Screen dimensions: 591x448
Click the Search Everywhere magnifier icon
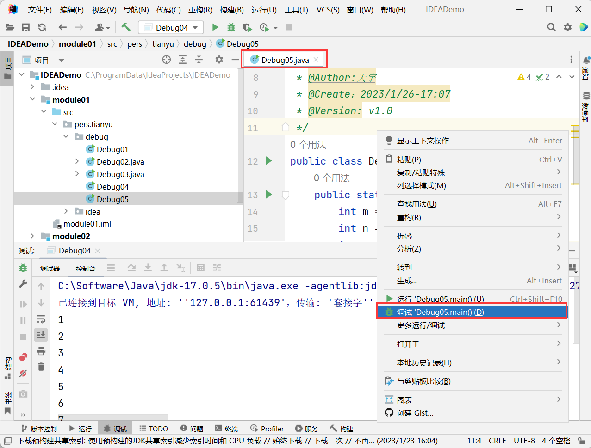551,27
